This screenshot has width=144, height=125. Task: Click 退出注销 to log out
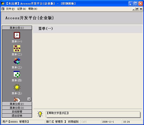[x=17, y=116]
